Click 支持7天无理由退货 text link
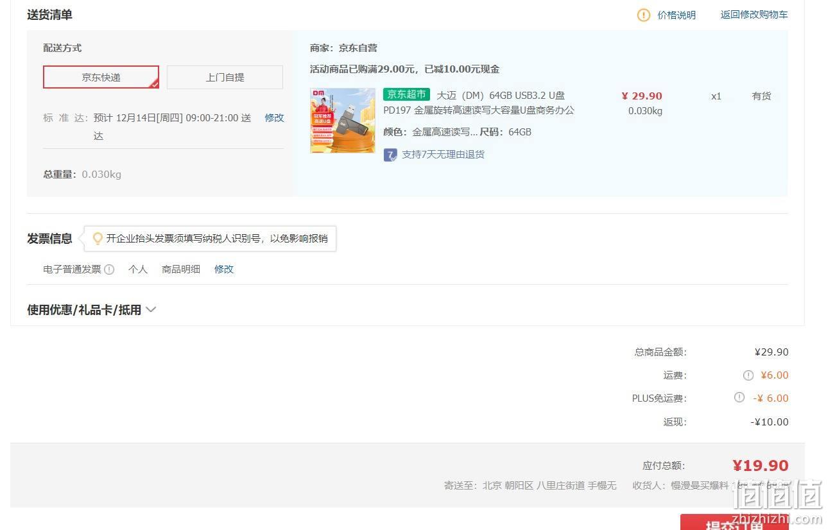The image size is (828, 530). 443,155
